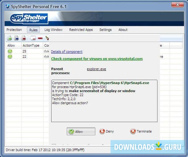Viewport: 188px width, 157px height.
Task: Click the shield icon in the title bar
Action: coord(7,6)
